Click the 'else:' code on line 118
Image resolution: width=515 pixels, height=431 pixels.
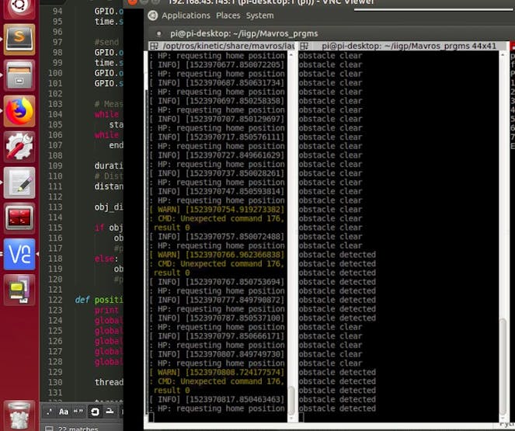pos(105,259)
